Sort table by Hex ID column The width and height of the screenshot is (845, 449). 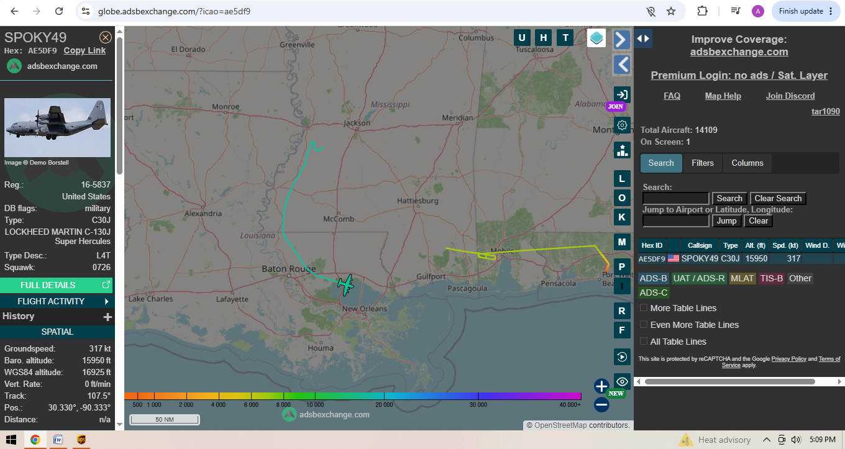[x=652, y=245]
